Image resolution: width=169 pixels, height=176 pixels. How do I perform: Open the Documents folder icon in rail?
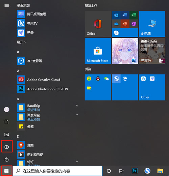point(6,122)
